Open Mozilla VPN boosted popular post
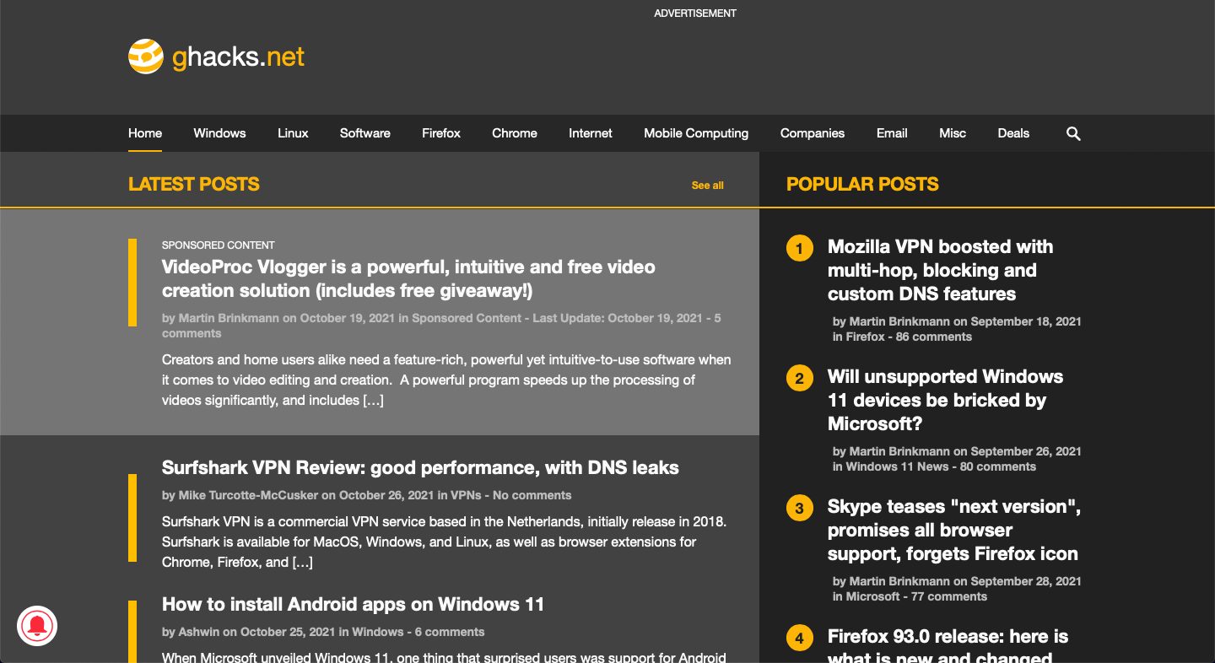 [940, 270]
